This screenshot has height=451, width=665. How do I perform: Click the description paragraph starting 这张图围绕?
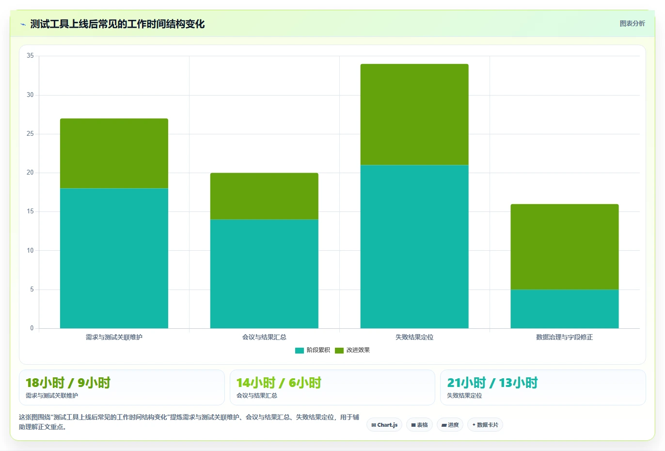coord(189,422)
